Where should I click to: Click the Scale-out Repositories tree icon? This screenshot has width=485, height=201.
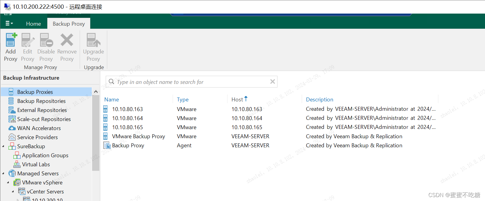point(12,119)
